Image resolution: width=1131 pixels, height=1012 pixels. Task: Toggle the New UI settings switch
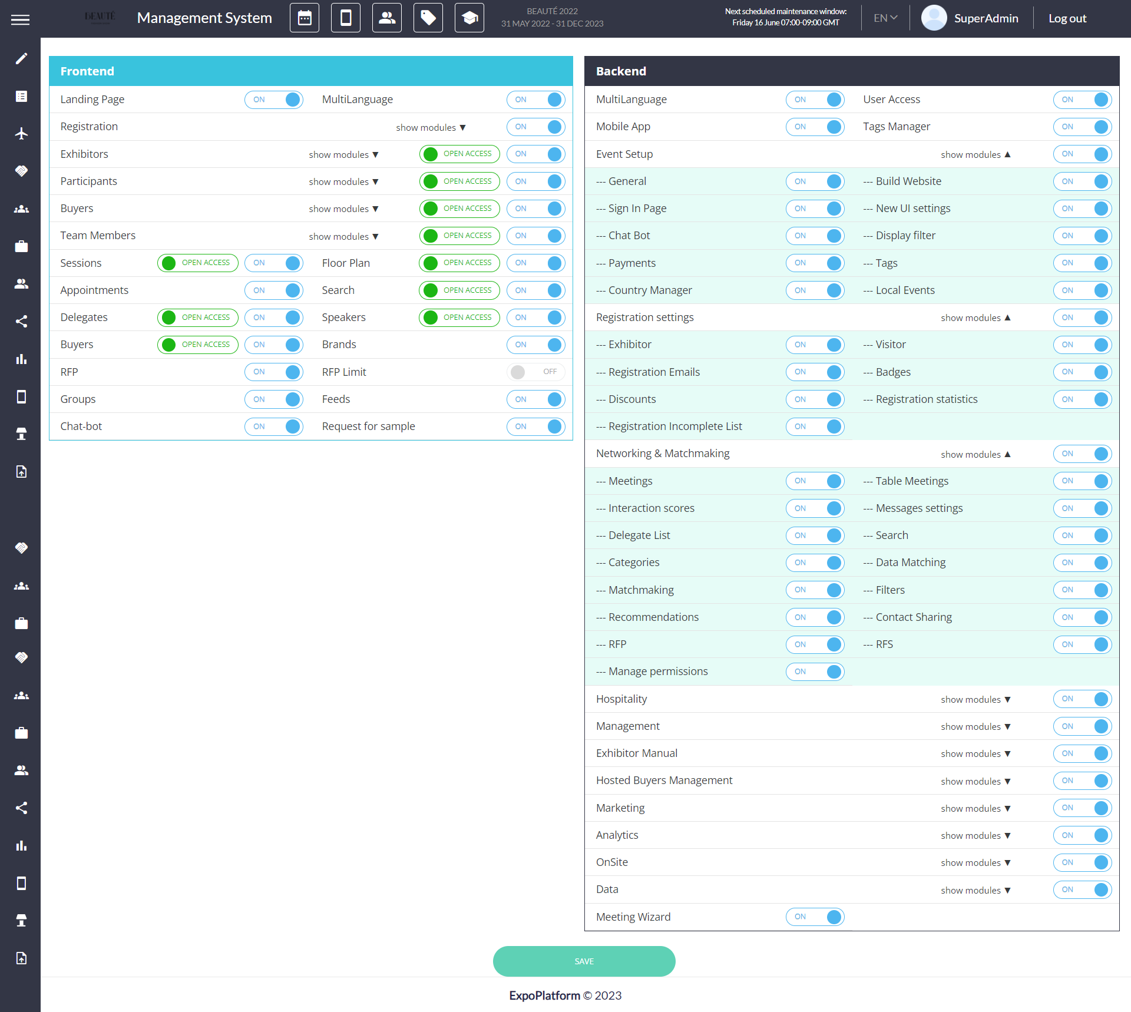(1082, 209)
